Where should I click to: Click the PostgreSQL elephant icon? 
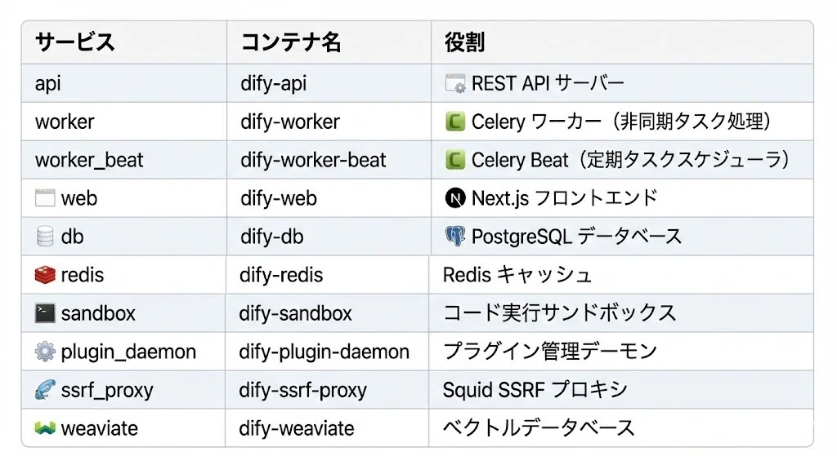(x=454, y=236)
